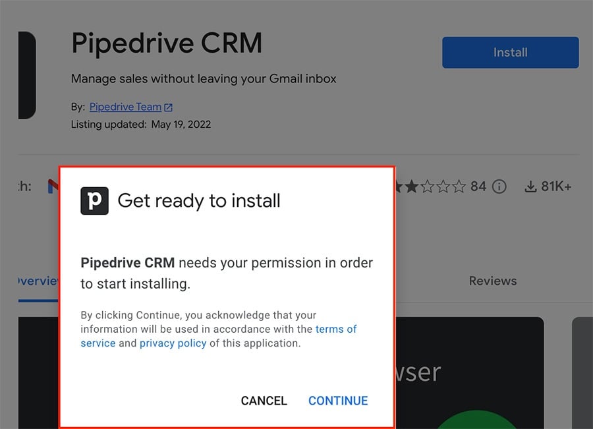
Task: Click the Install button
Action: point(510,53)
